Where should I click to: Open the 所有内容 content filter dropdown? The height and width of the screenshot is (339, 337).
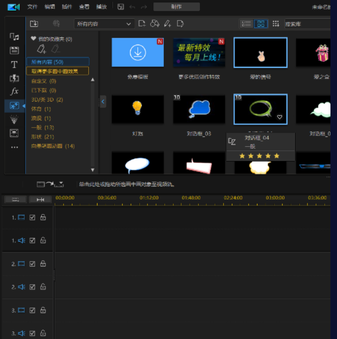pyautogui.click(x=104, y=24)
